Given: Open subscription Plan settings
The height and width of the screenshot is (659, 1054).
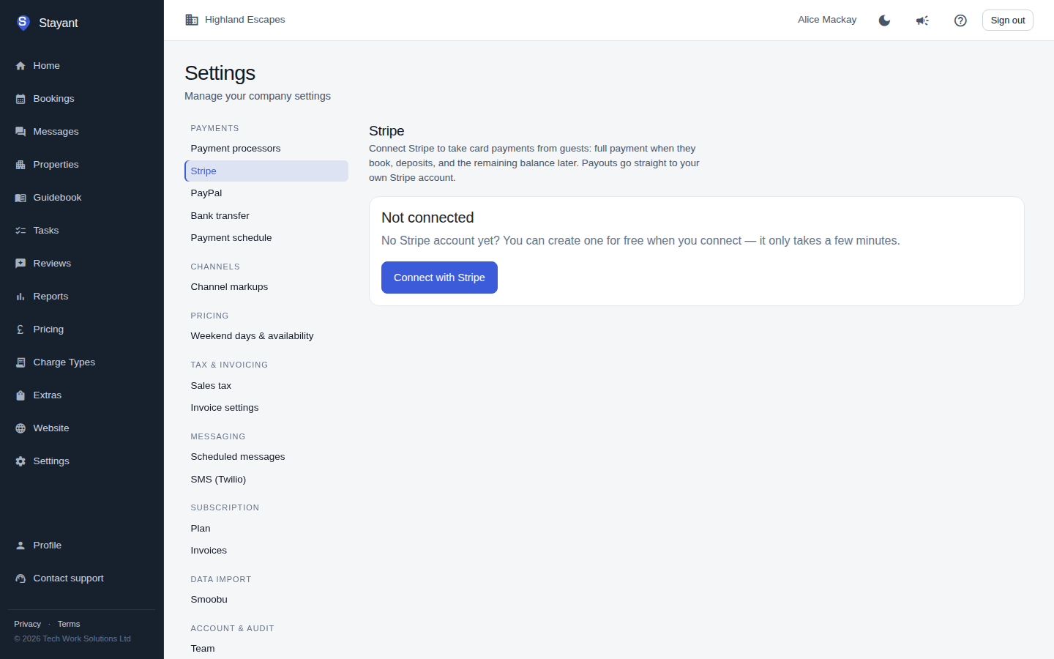Looking at the screenshot, I should pos(266,529).
